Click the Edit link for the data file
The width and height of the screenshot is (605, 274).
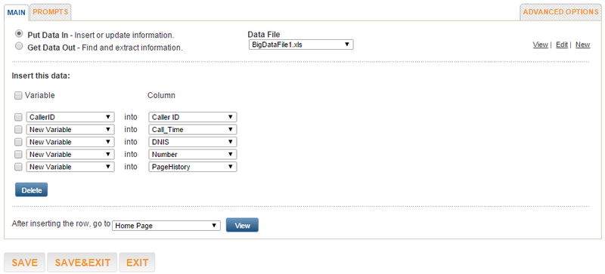pyautogui.click(x=562, y=45)
